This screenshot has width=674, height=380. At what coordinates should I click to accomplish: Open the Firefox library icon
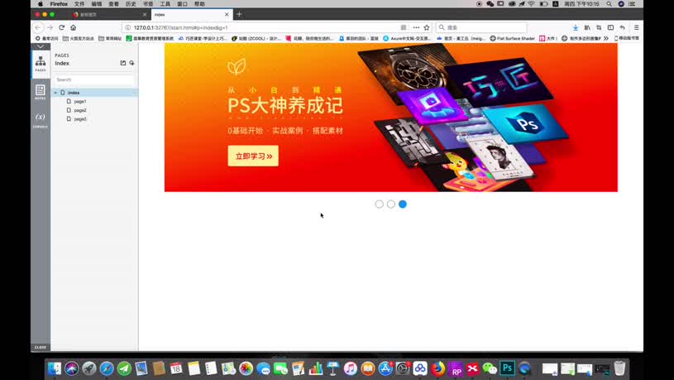[x=586, y=27]
